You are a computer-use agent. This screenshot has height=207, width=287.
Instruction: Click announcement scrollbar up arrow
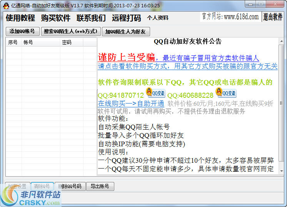281,42
